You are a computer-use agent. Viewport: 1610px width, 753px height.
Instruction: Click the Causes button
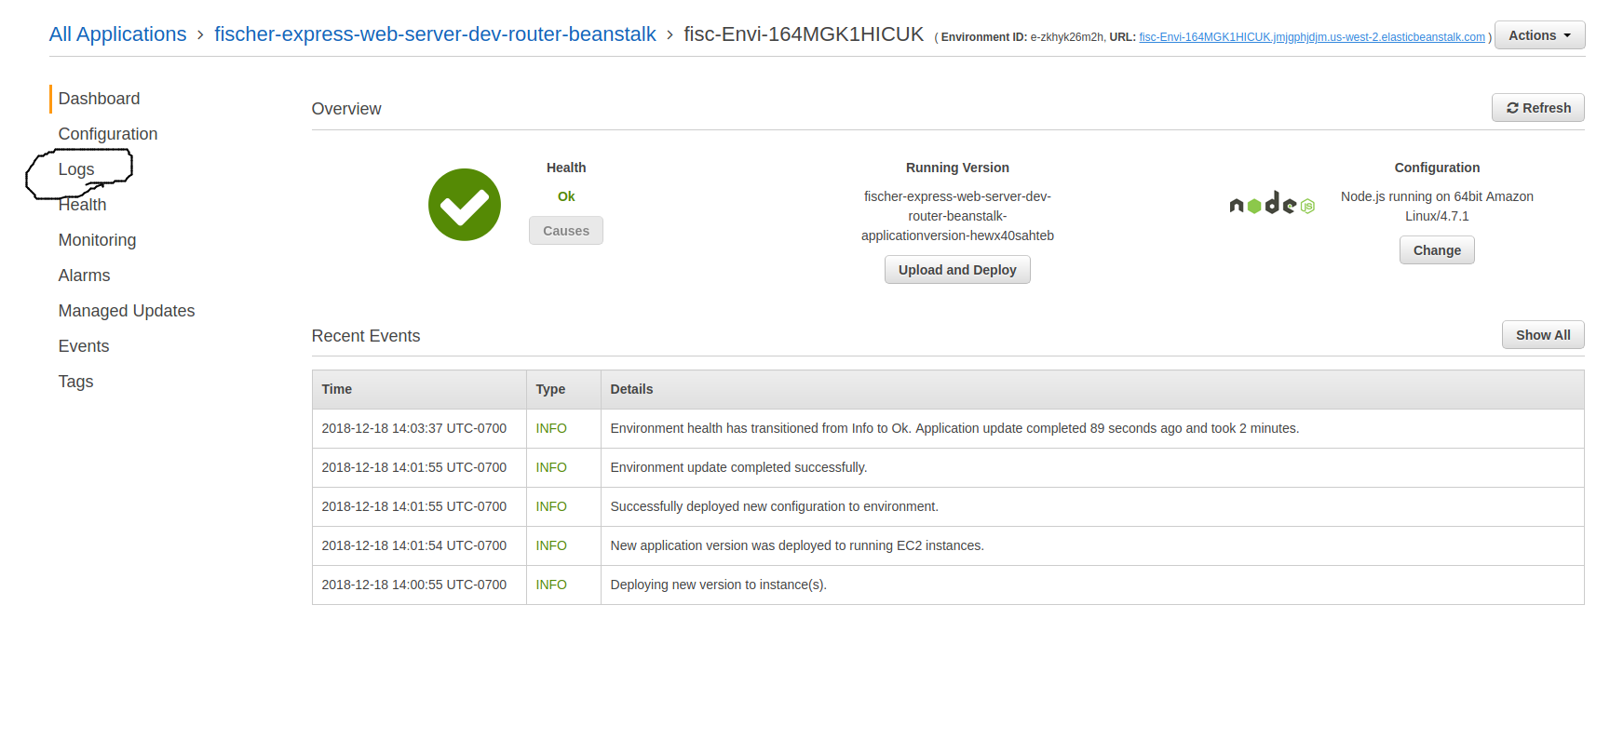tap(566, 231)
